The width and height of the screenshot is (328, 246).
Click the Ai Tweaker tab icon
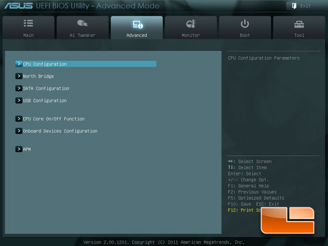tap(82, 23)
